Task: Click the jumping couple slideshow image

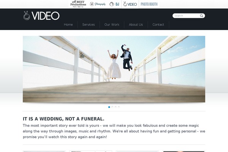Action: pos(114,69)
